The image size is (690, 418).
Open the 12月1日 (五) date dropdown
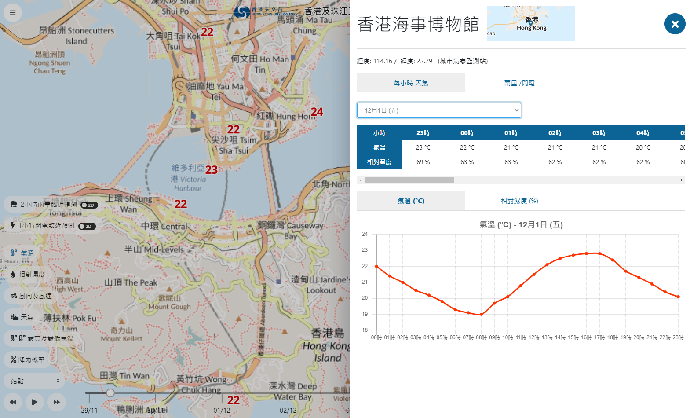coord(439,110)
